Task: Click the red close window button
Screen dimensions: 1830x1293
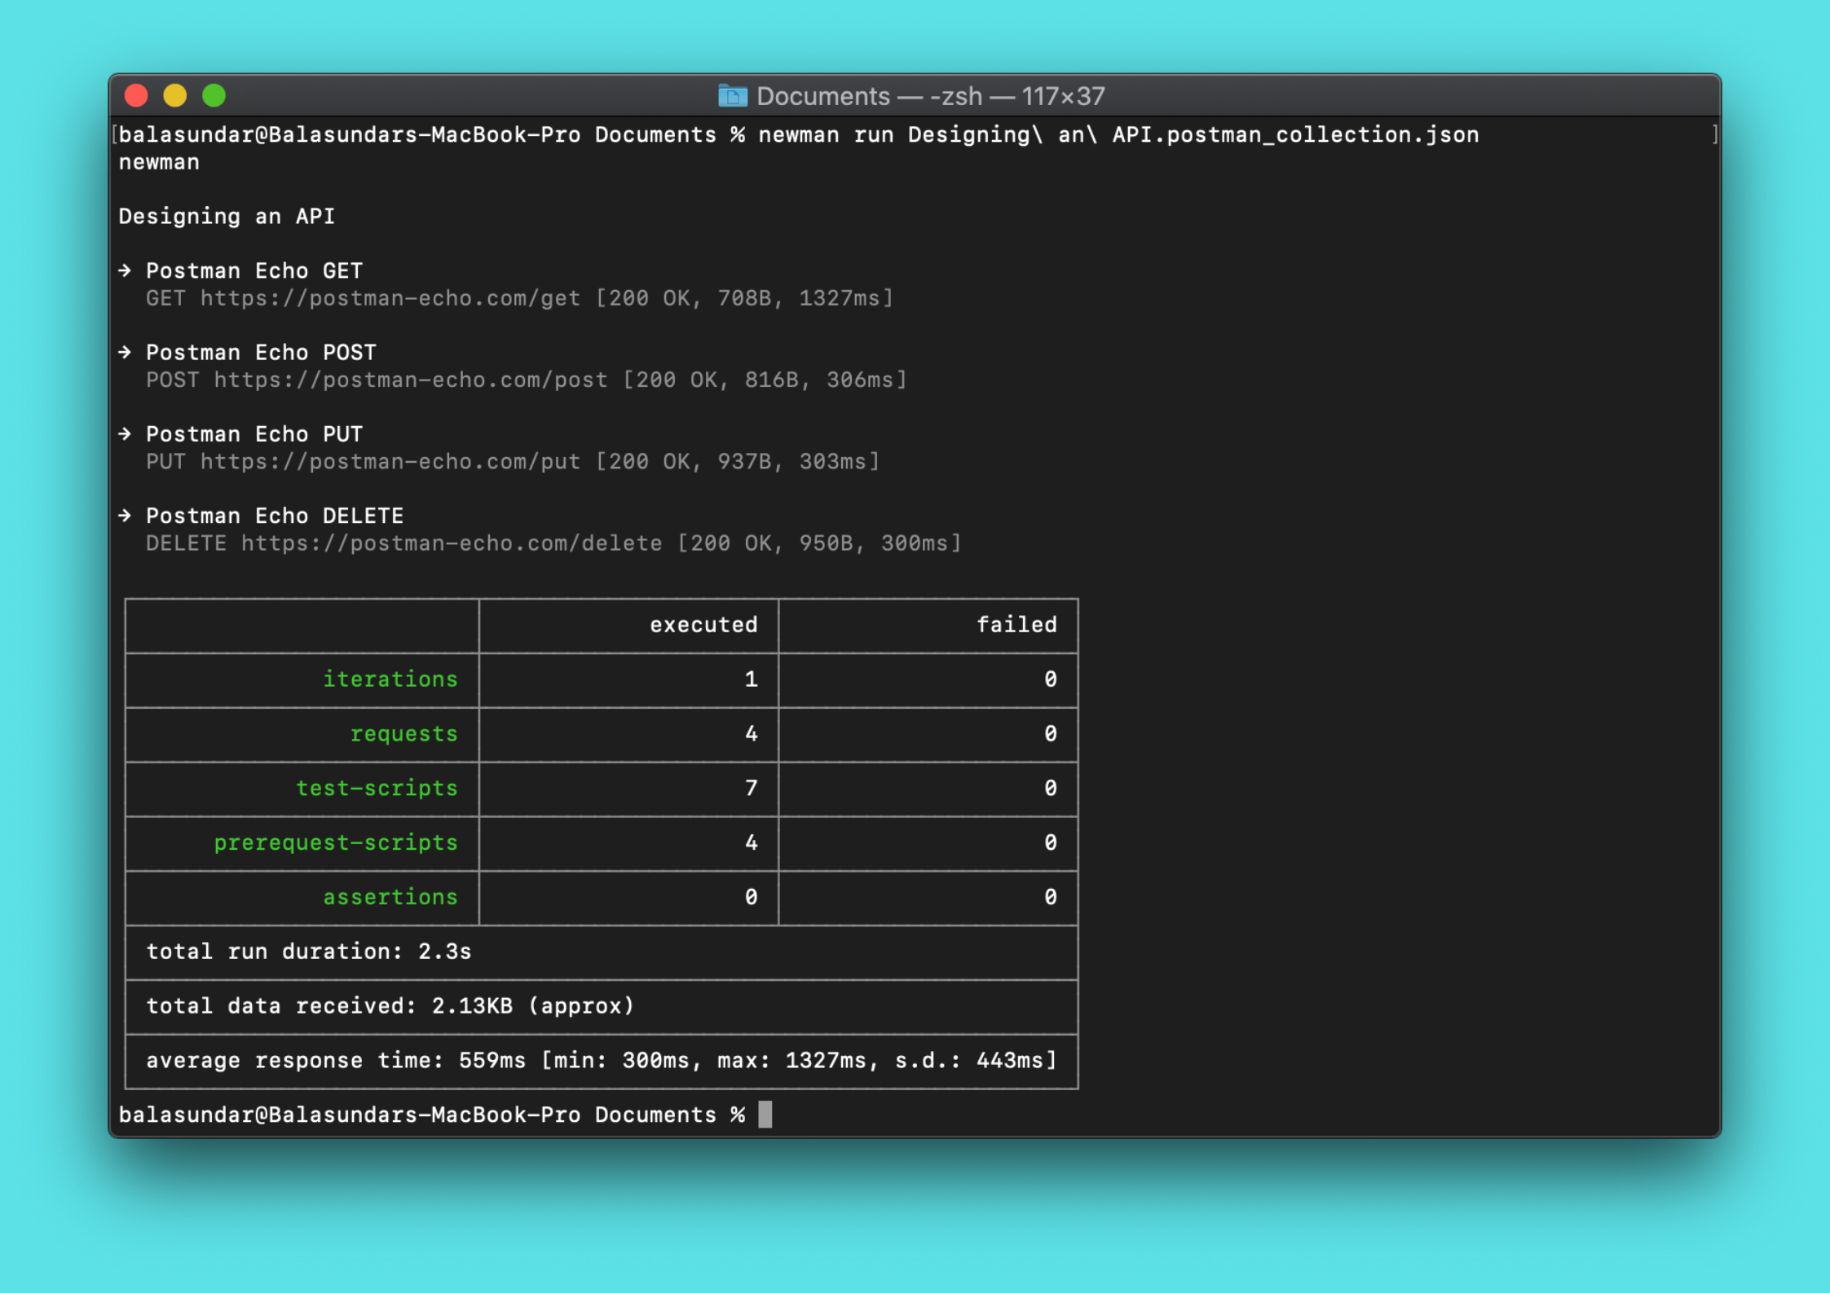Action: coord(136,96)
